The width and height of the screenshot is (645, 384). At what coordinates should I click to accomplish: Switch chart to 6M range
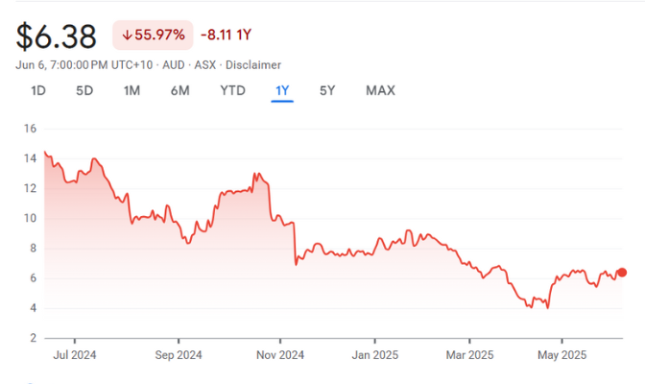pyautogui.click(x=179, y=91)
